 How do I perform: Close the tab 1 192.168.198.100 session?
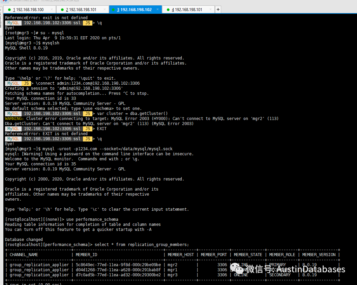(x=51, y=9)
